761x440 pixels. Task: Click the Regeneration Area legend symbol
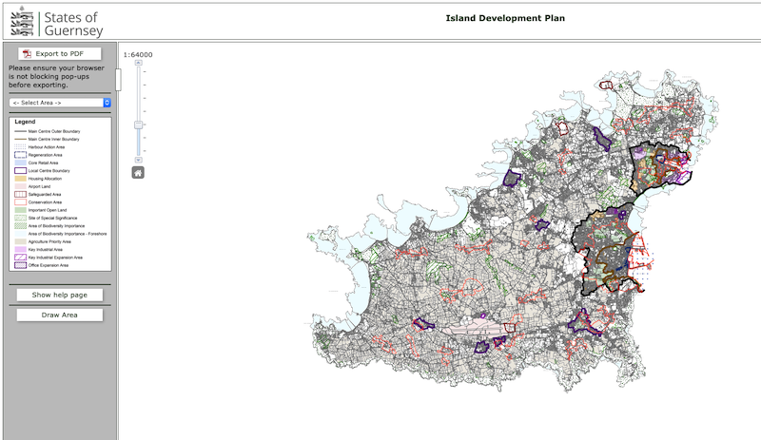click(x=20, y=155)
